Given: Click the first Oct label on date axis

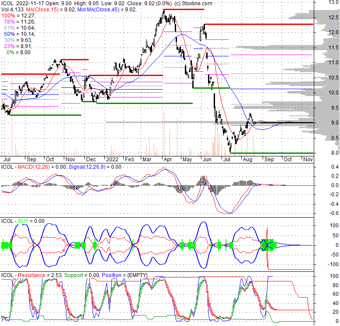Looking at the screenshot, I should point(50,160).
